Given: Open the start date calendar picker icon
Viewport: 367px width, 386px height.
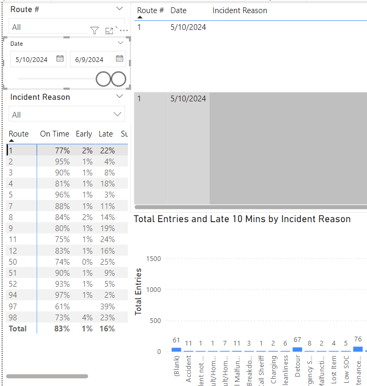Looking at the screenshot, I should 60,58.
